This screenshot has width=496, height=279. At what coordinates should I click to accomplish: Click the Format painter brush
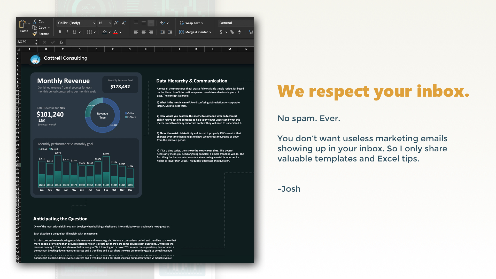(x=35, y=34)
